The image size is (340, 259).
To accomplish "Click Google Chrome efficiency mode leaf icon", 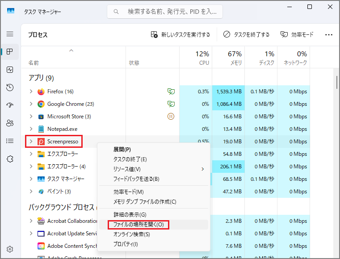I will click(171, 104).
